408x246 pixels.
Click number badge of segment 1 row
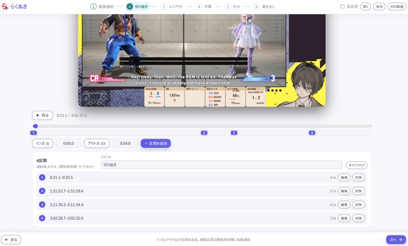click(x=42, y=178)
